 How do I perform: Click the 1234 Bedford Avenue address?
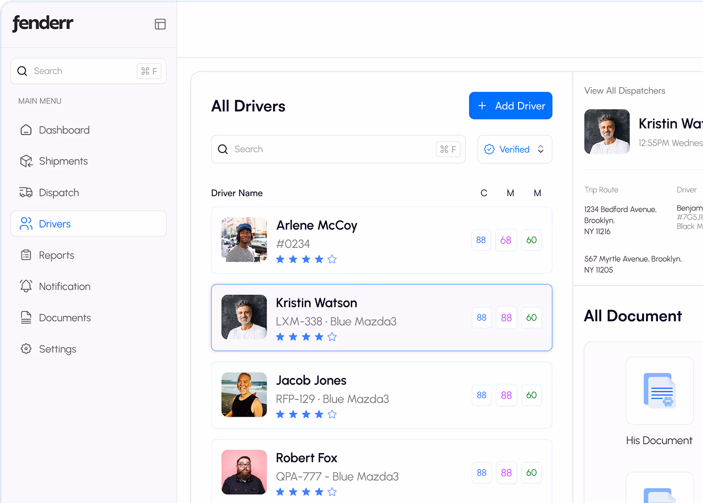[620, 220]
